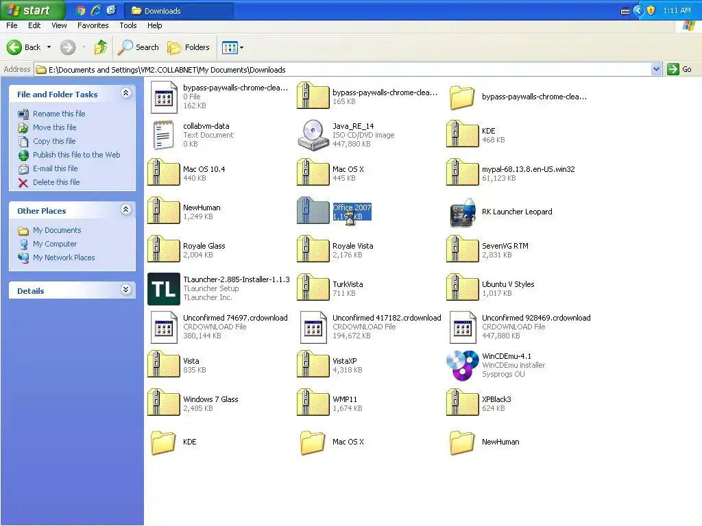702x526 pixels.
Task: Select the mypal-68.13.8.en-US.win32 zip icon
Action: 463,172
